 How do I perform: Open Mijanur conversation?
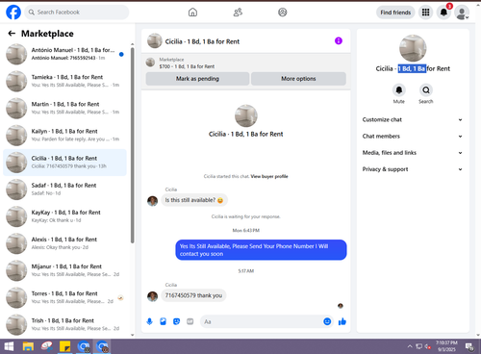click(64, 270)
